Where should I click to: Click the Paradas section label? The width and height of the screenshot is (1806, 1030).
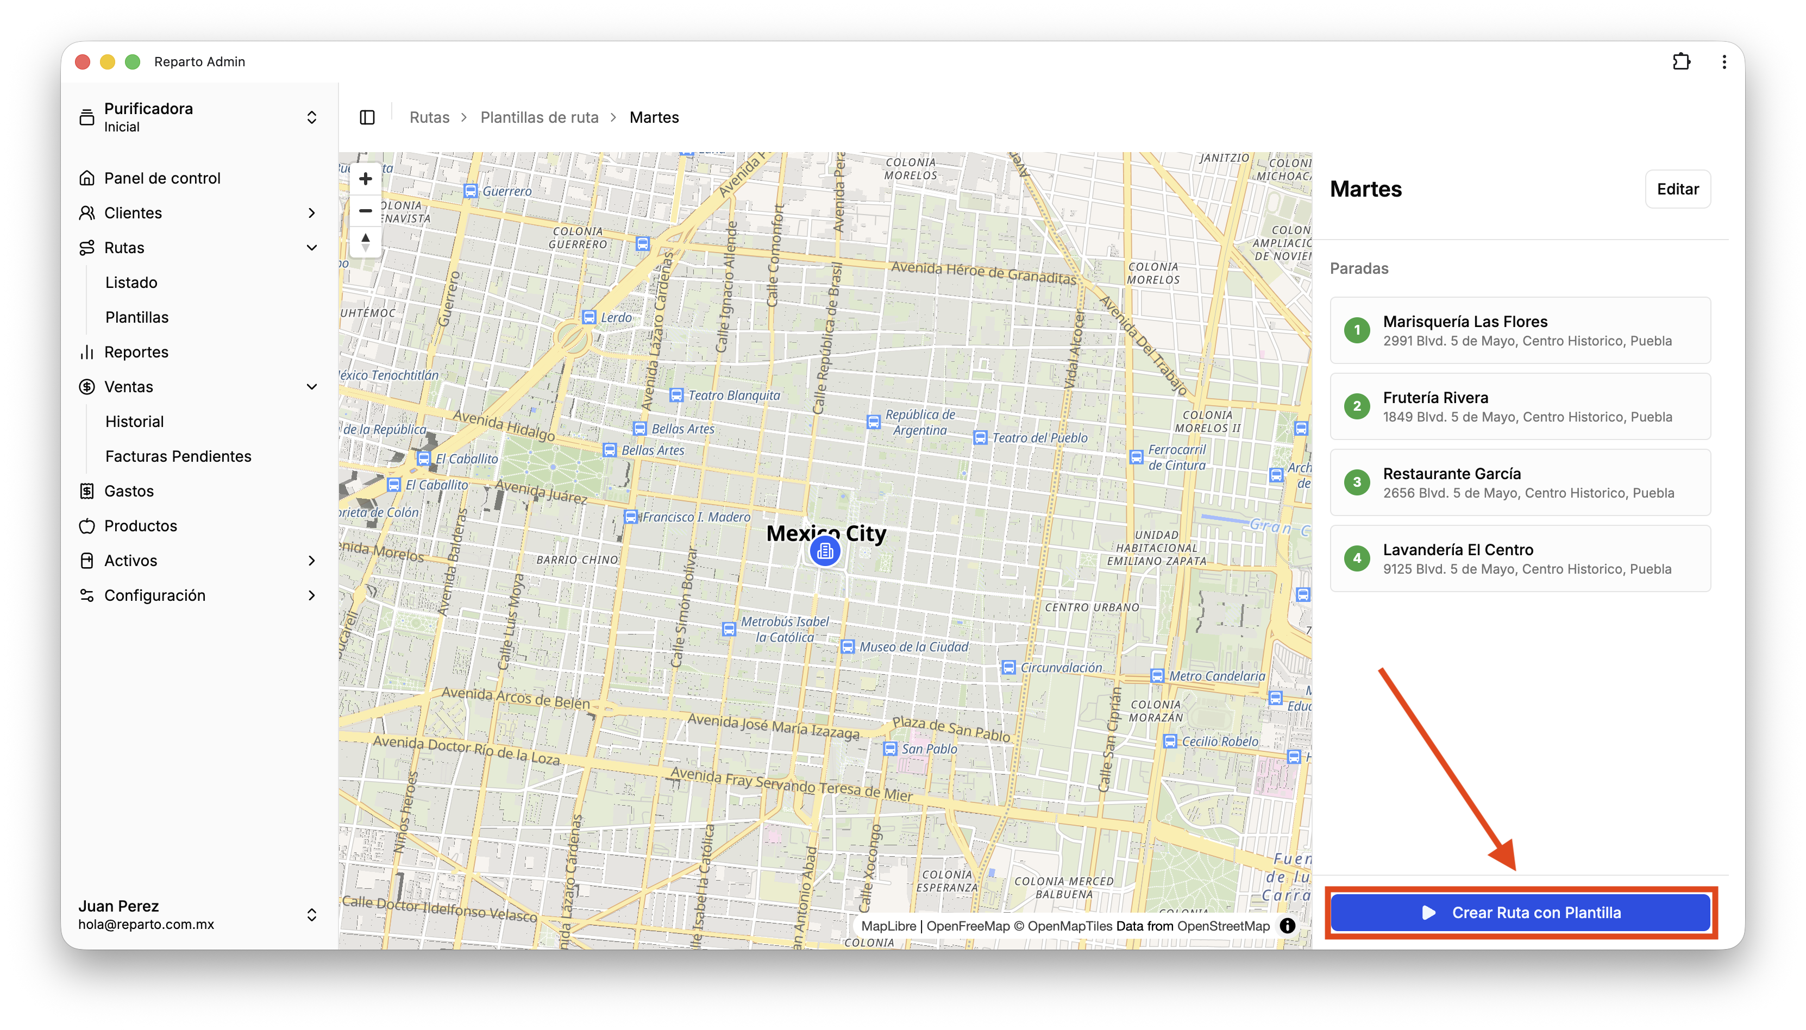click(1359, 269)
